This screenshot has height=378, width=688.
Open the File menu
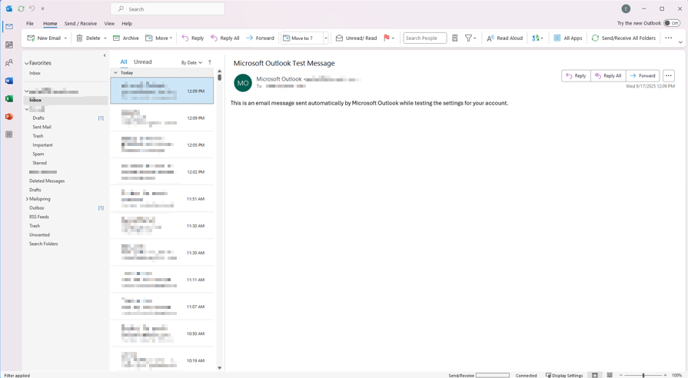coord(30,24)
